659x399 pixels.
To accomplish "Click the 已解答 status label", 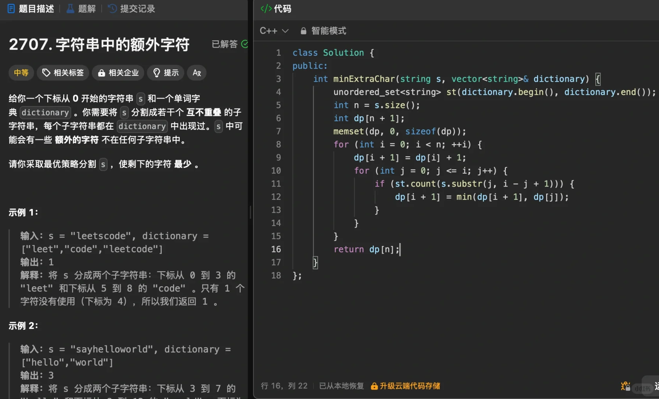I will coord(224,44).
